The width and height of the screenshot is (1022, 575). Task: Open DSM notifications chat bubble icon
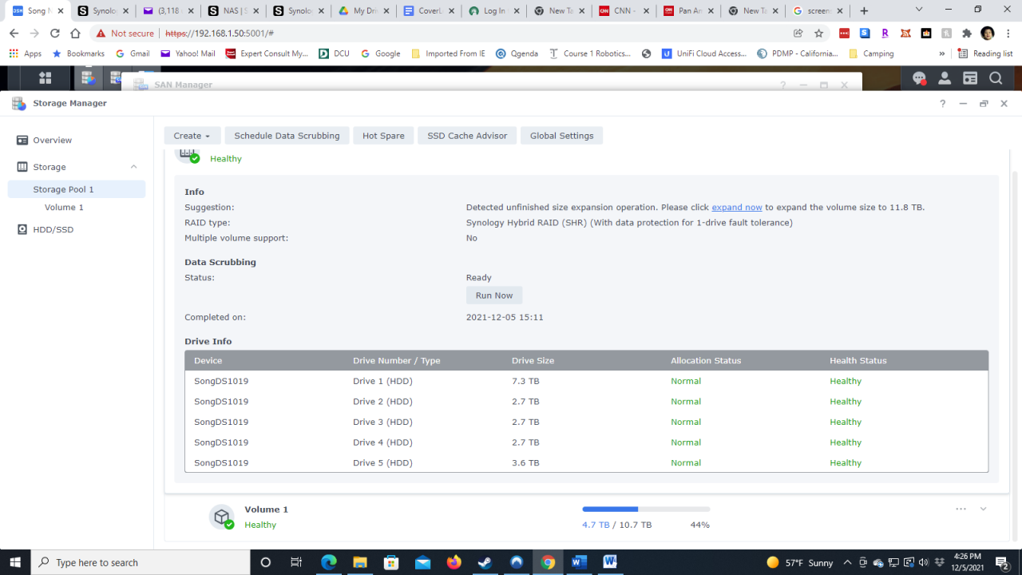pos(919,78)
